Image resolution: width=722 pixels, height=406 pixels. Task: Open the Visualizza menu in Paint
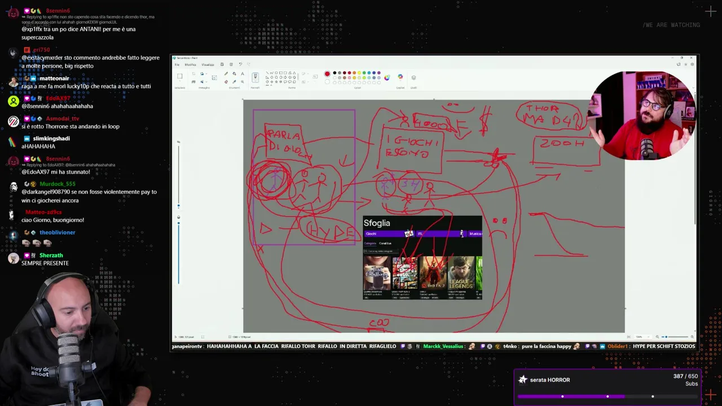tap(208, 64)
